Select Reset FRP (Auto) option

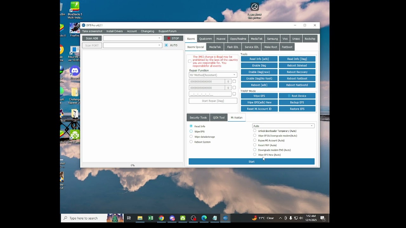pyautogui.click(x=255, y=145)
